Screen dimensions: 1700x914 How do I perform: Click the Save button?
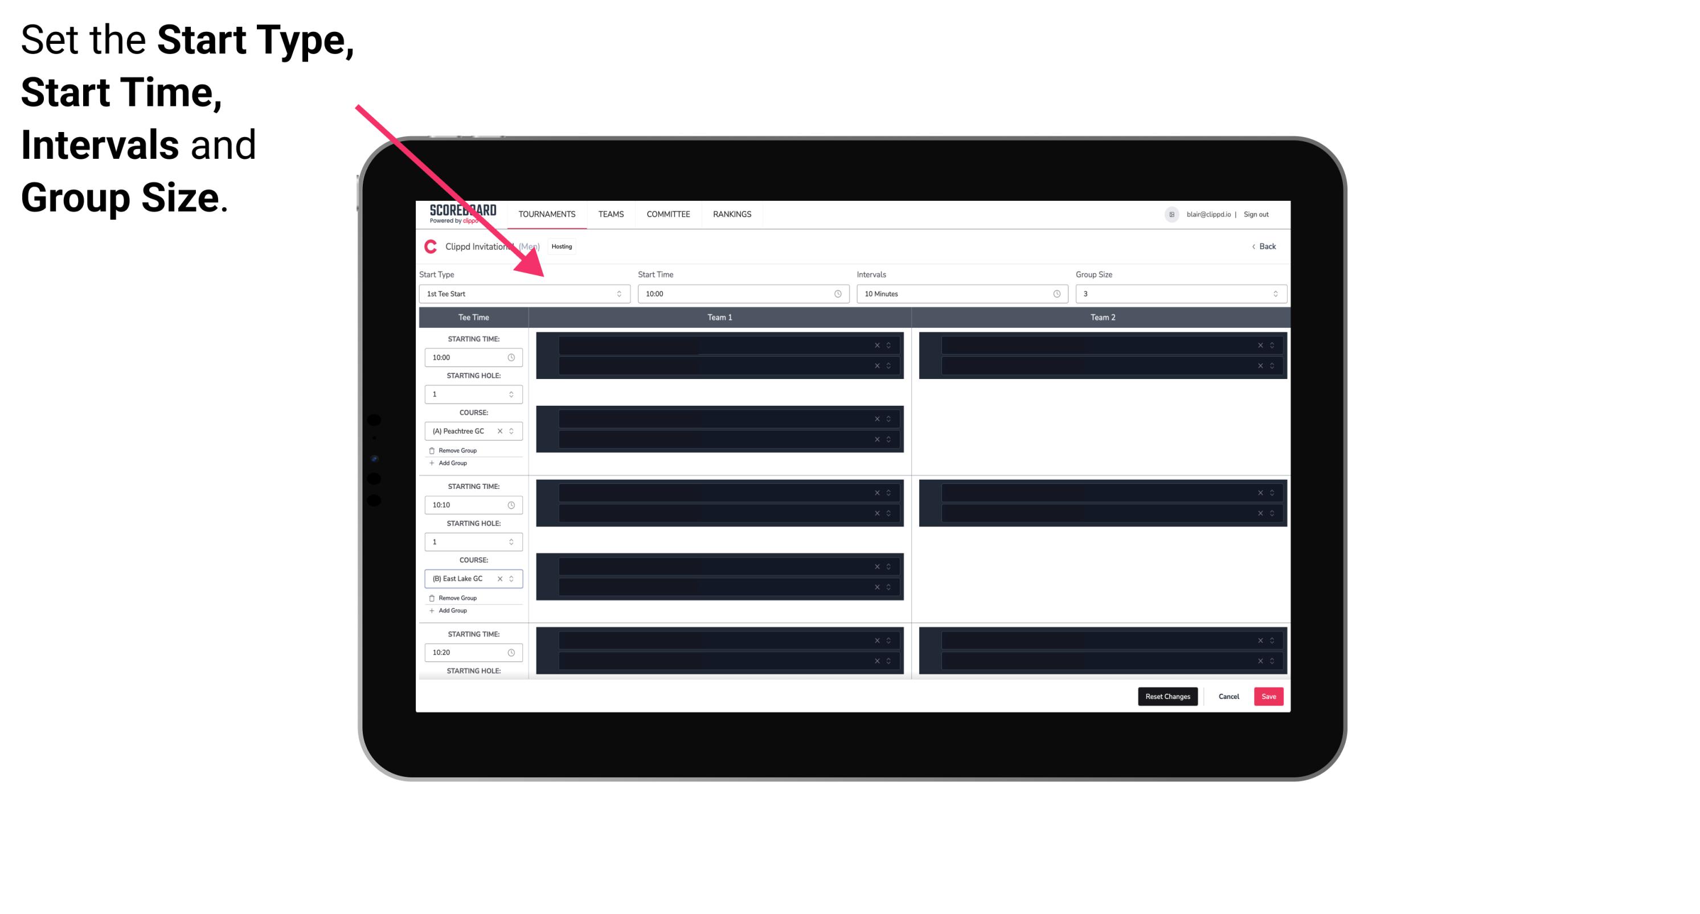[x=1269, y=695]
